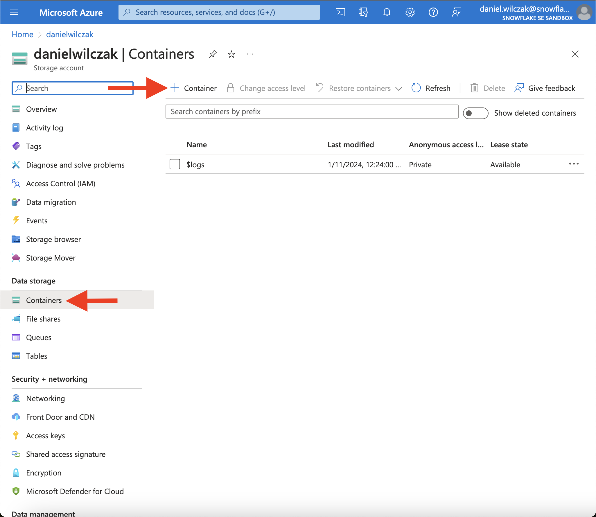Open the hamburger portal menu
Screen dimensions: 596x517
pos(14,12)
